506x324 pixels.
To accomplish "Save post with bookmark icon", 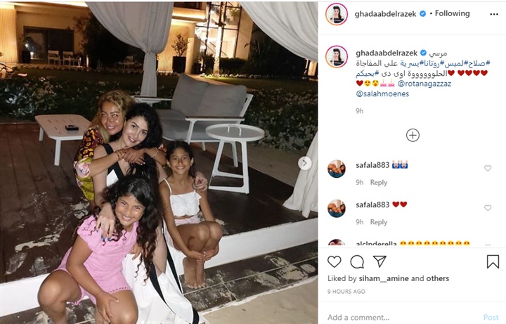I will [493, 261].
